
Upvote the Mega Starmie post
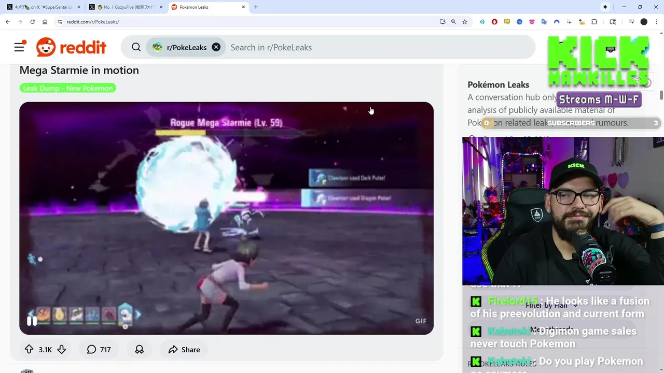pyautogui.click(x=29, y=350)
